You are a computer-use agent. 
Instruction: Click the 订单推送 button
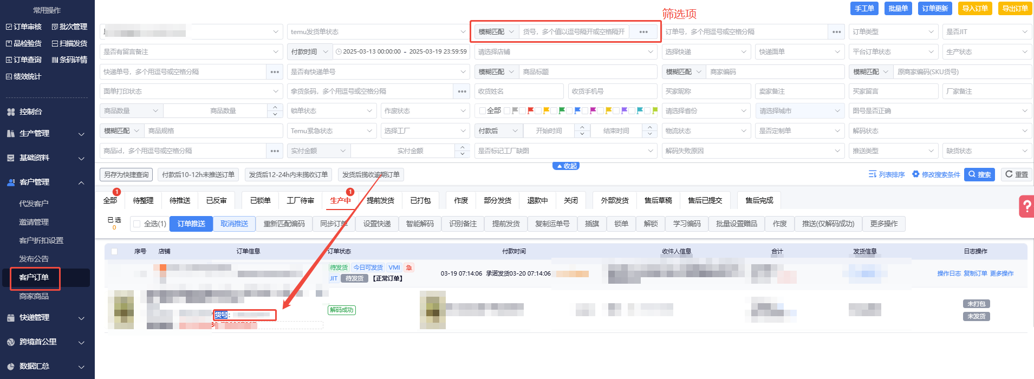pos(191,224)
